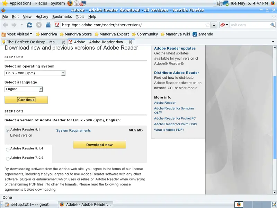The width and height of the screenshot is (277, 208).
Task: Expand the address bar history dropdown
Action: [x=214, y=25]
